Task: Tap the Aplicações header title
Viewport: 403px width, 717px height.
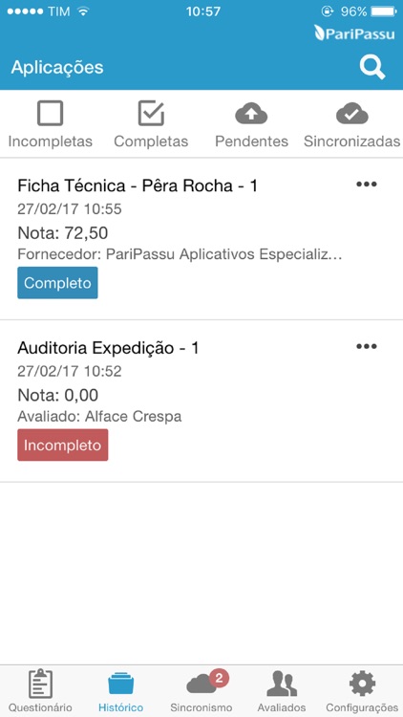Action: (57, 68)
